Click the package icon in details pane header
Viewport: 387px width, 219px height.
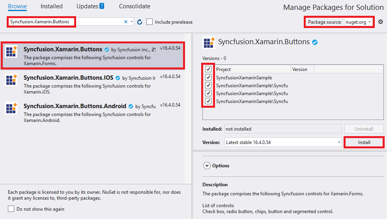point(209,43)
